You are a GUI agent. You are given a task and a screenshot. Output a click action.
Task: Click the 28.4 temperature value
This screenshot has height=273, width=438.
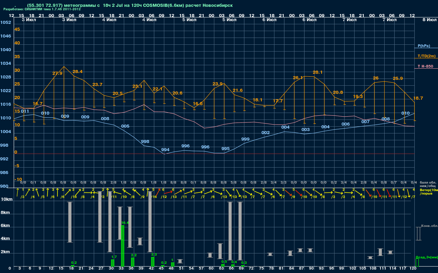pos(78,72)
